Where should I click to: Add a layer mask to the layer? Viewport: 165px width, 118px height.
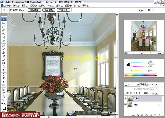(x=142, y=115)
